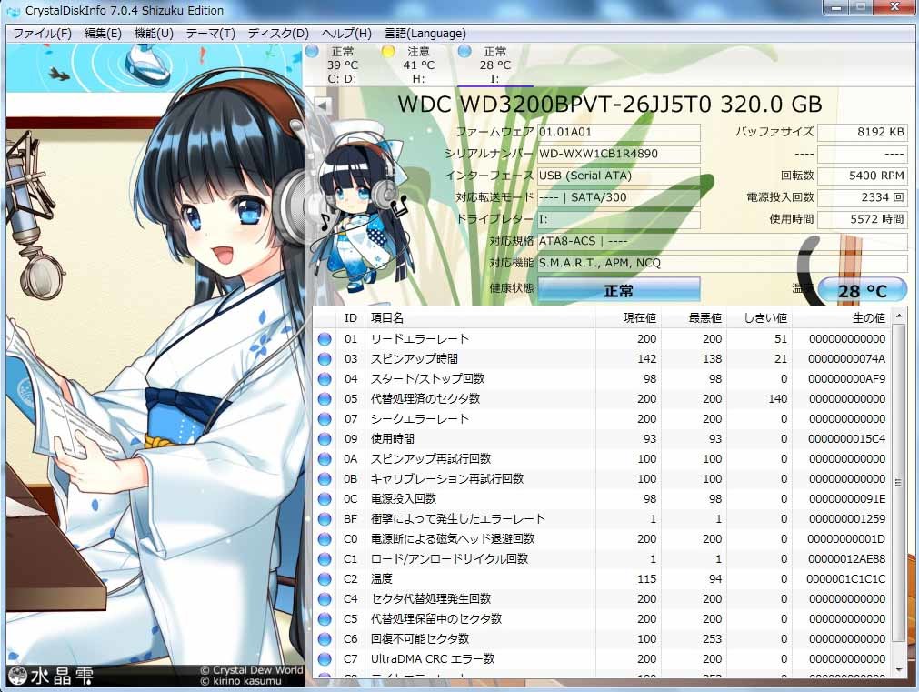This screenshot has height=692, width=919.
Task: Select raw value 0000001C1C1C of 温度
Action: point(845,579)
